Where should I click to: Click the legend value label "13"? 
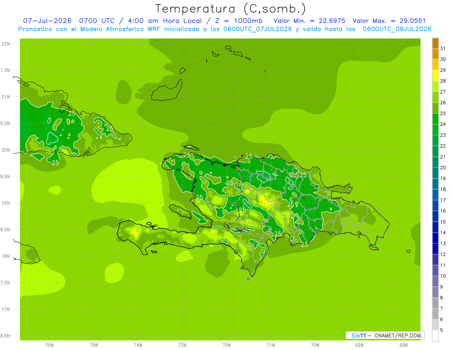tap(443, 244)
